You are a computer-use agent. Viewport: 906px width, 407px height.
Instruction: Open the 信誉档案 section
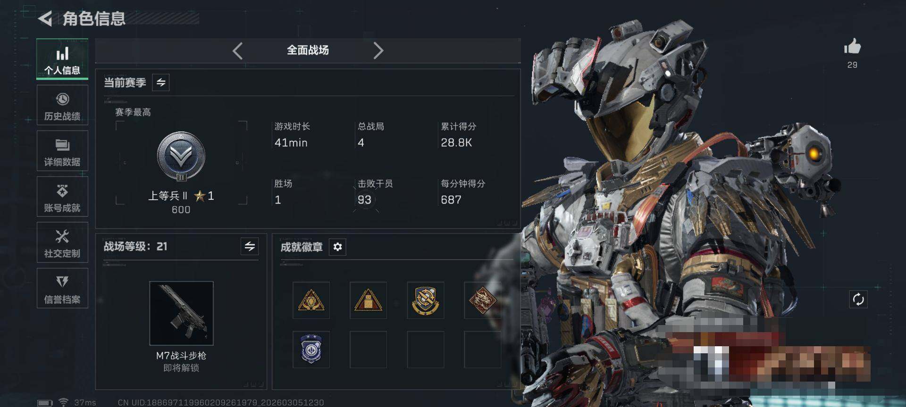click(x=62, y=288)
